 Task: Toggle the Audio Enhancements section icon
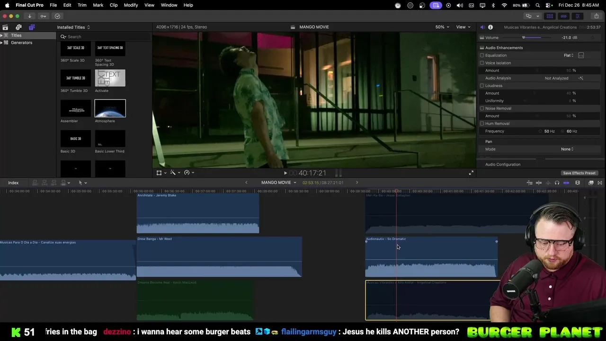(x=482, y=48)
